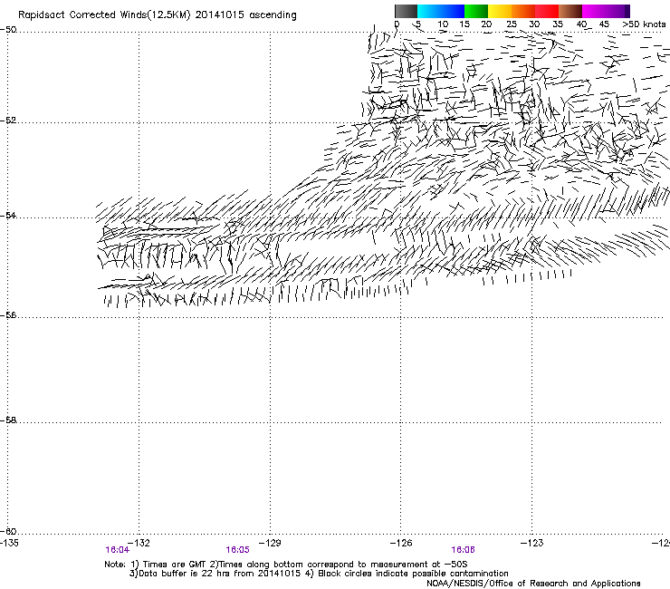Click the '>50 knots' legend label
The width and height of the screenshot is (670, 589).
point(644,24)
